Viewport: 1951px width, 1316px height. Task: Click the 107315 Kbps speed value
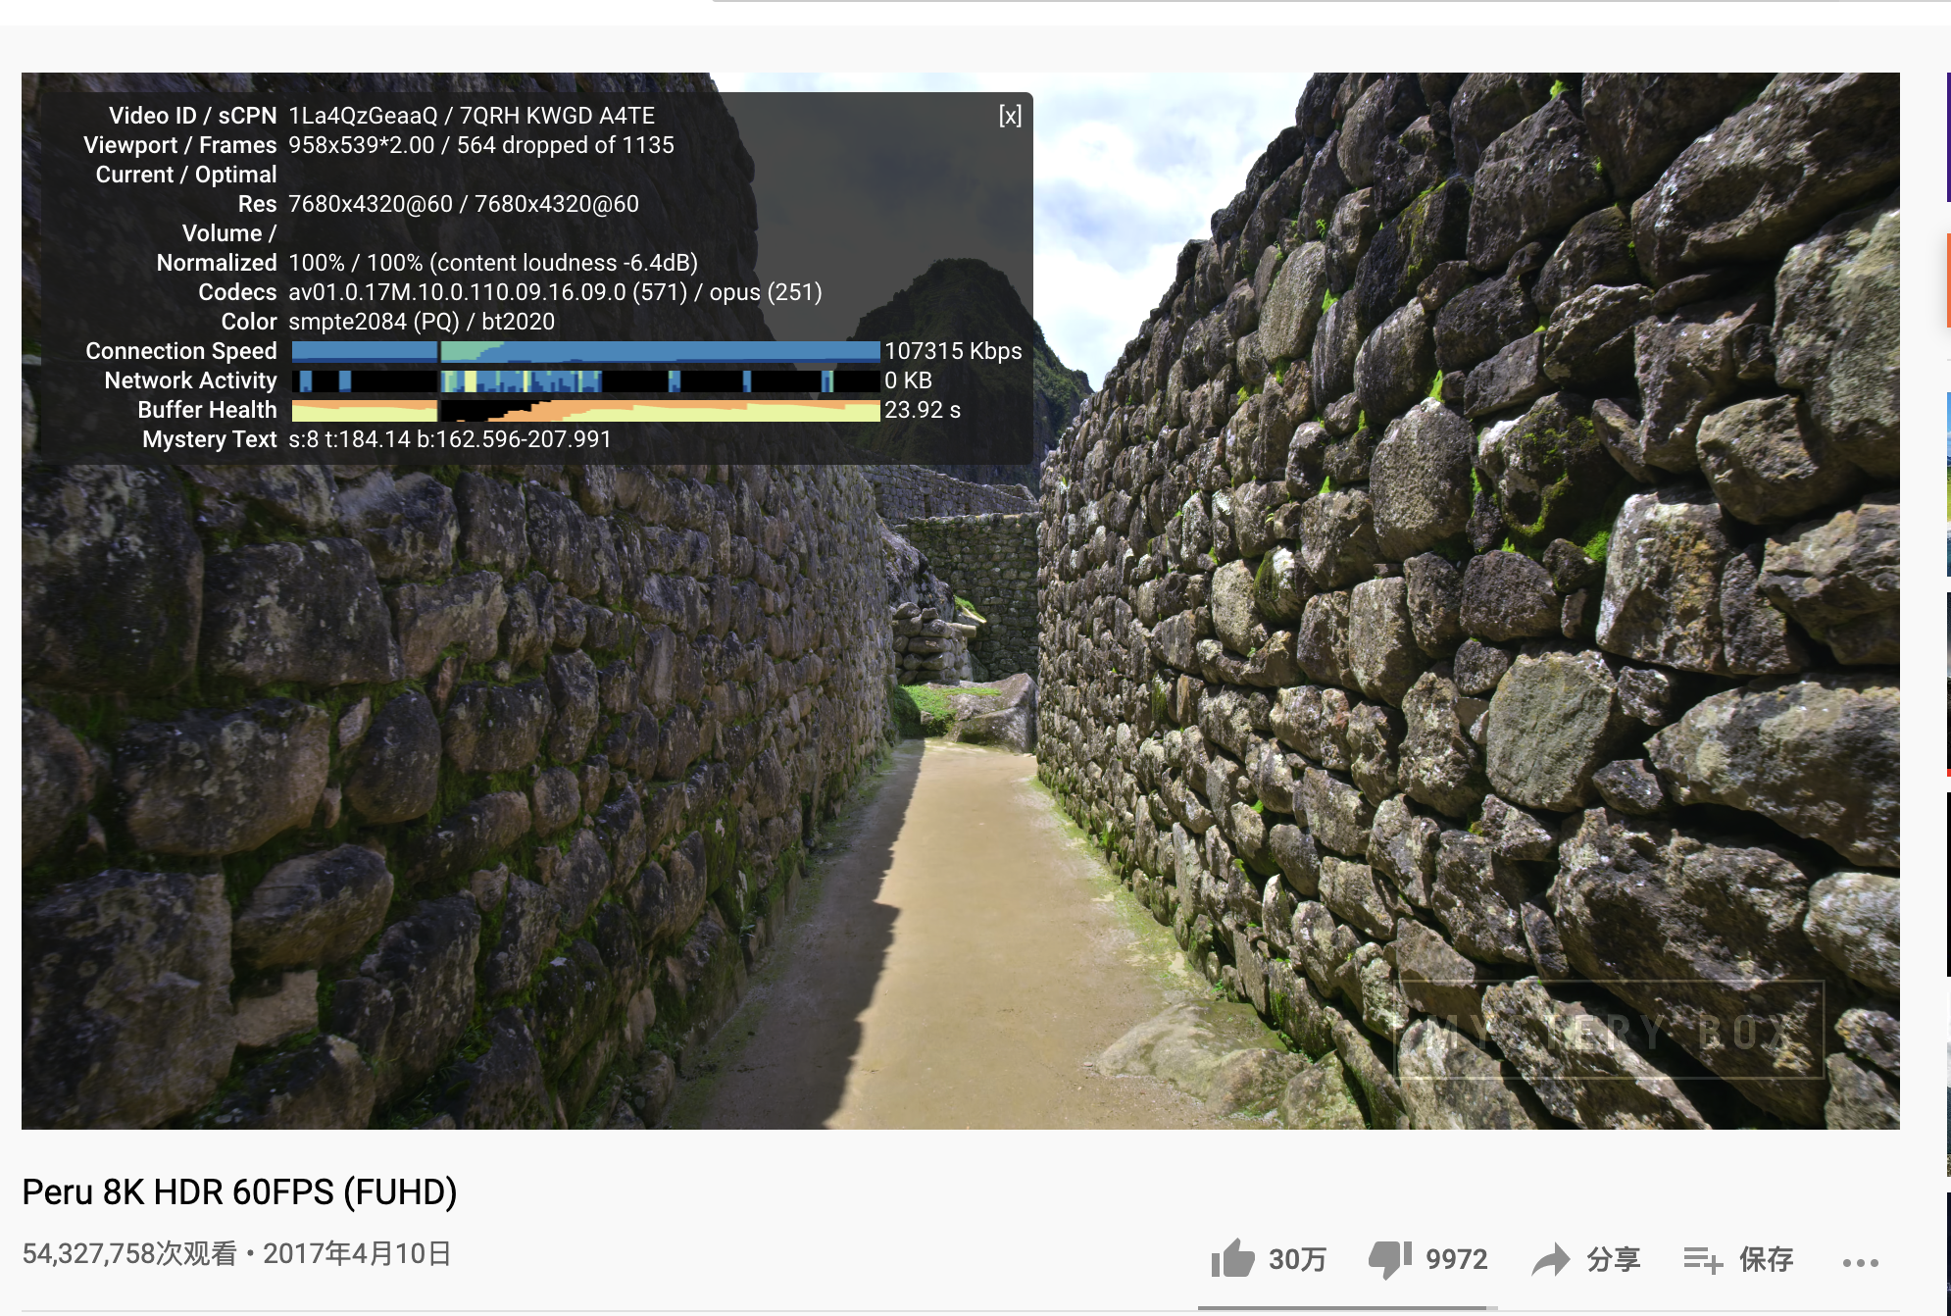(953, 351)
